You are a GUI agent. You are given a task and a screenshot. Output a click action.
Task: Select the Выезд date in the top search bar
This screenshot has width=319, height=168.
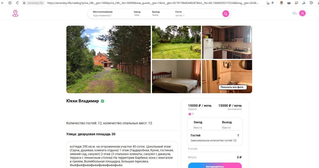156,14
